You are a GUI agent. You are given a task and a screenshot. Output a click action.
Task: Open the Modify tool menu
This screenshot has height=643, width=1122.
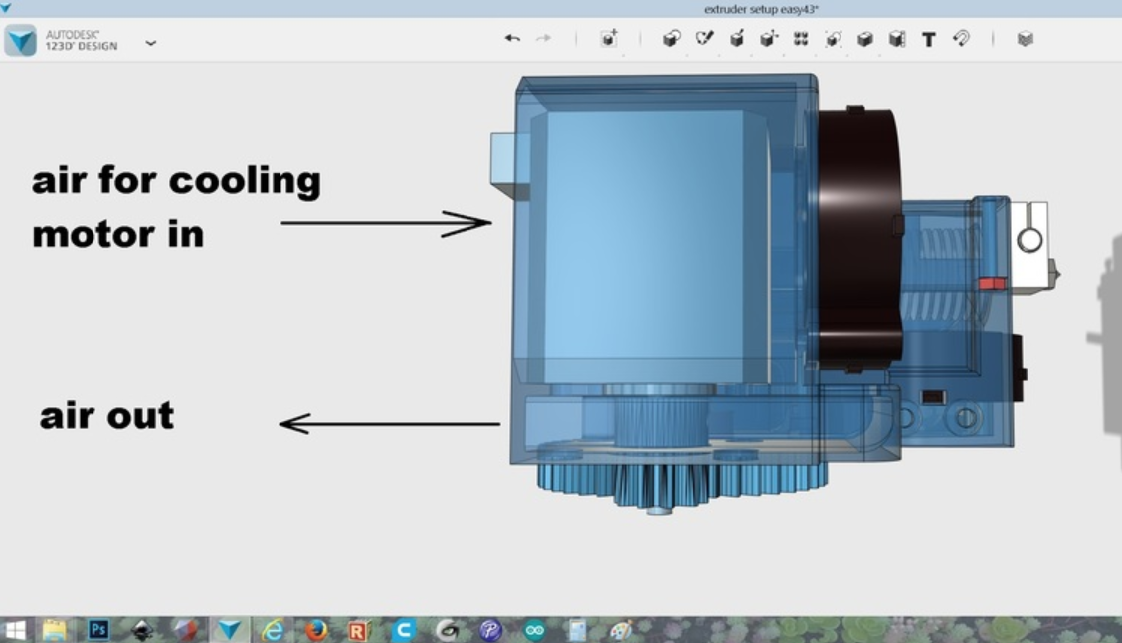tap(768, 39)
